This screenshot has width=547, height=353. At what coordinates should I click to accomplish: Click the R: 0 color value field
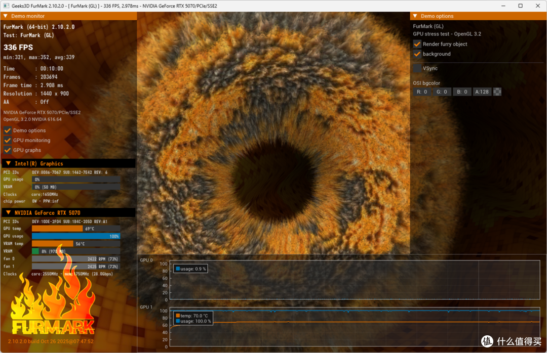[x=422, y=92]
